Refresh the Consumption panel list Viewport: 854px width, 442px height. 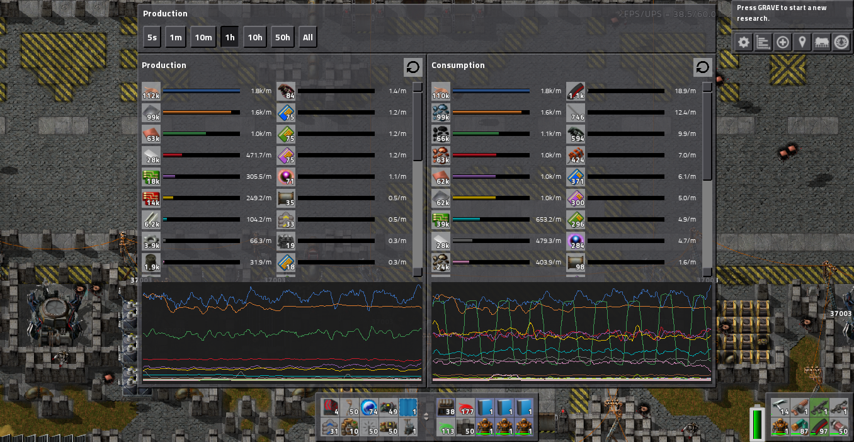click(x=702, y=67)
